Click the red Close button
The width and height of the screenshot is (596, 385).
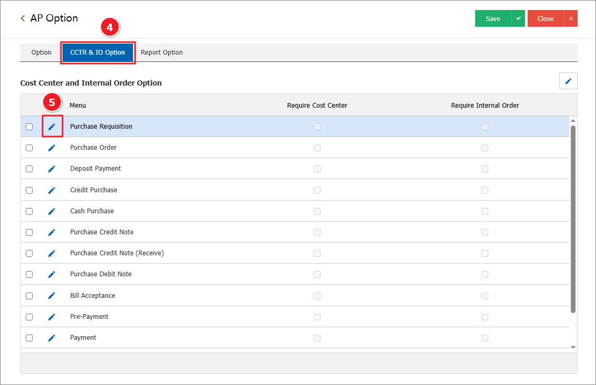(x=545, y=18)
